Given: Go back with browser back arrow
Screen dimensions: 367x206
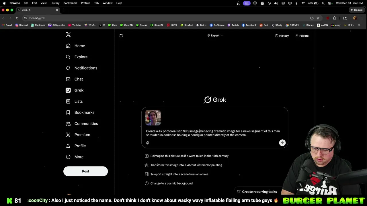Looking at the screenshot, I should pos(3,18).
